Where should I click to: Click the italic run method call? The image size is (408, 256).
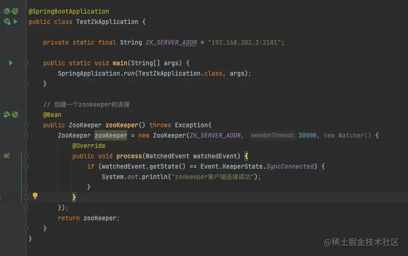pos(129,74)
